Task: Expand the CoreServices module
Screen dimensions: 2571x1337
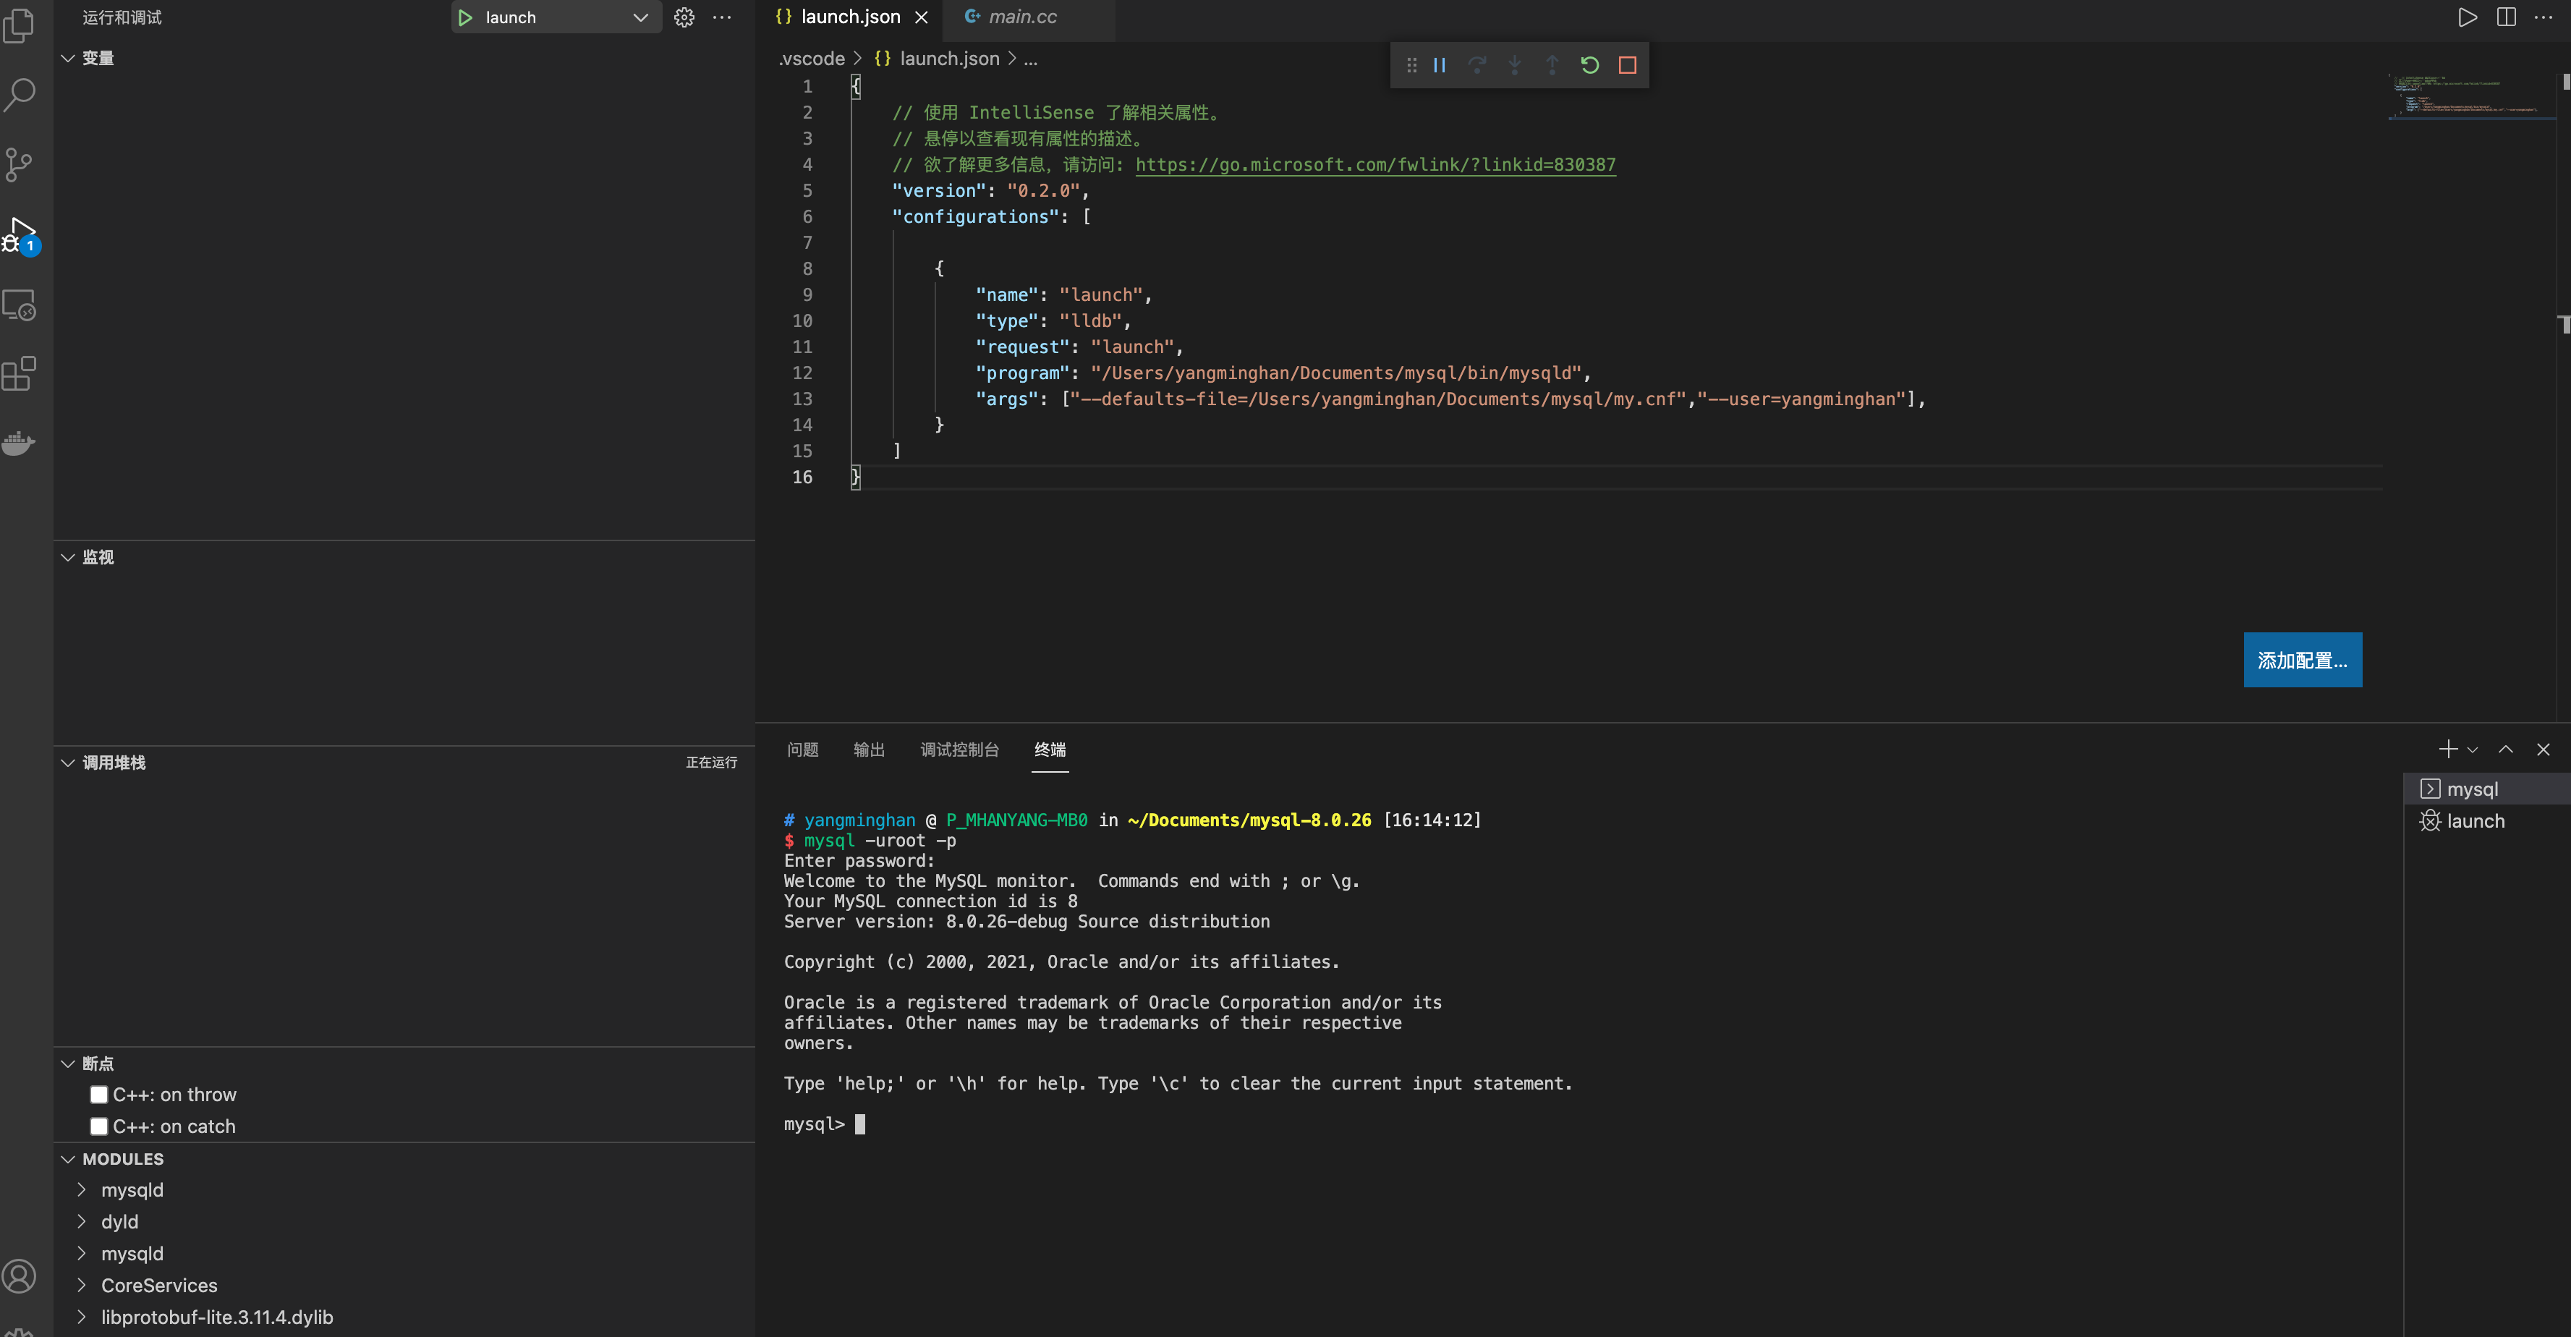Action: 82,1285
